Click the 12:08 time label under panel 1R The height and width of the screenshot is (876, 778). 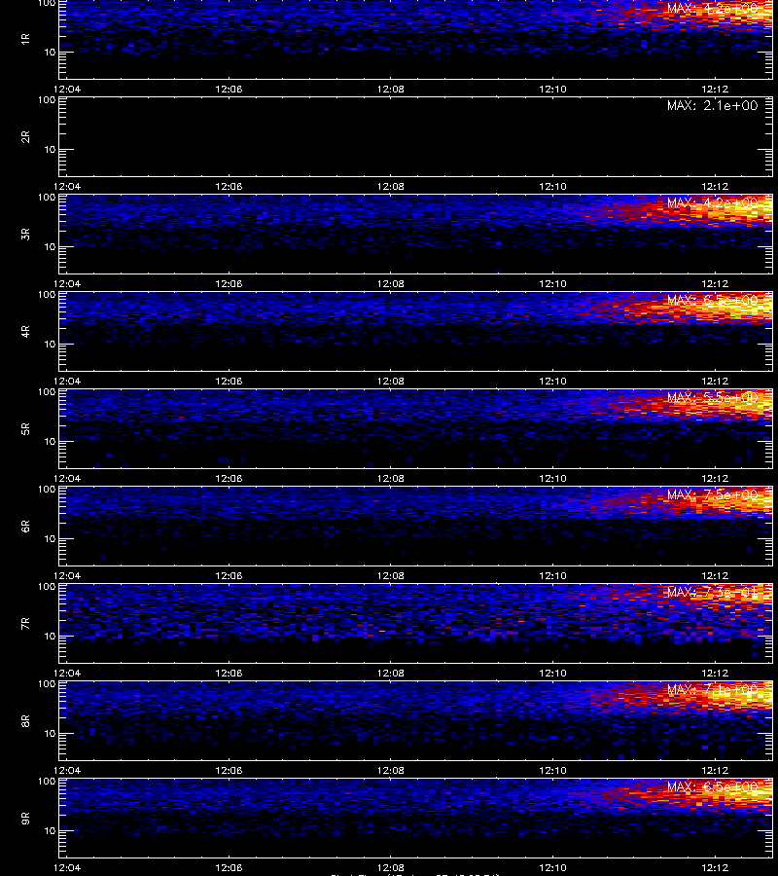390,89
